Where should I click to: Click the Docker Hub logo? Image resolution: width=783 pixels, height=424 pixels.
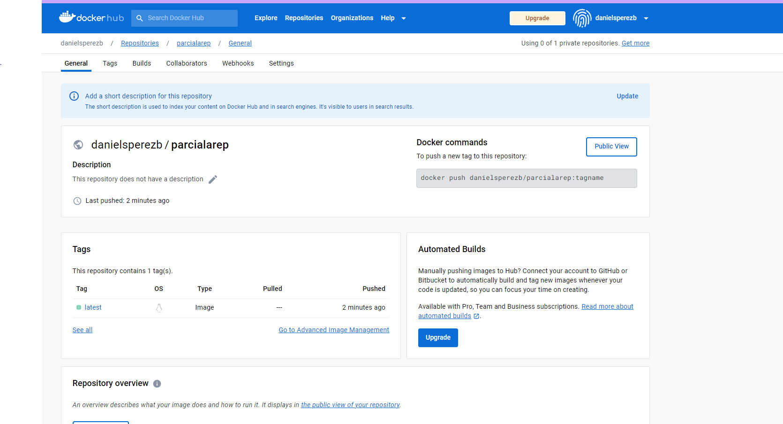(91, 17)
